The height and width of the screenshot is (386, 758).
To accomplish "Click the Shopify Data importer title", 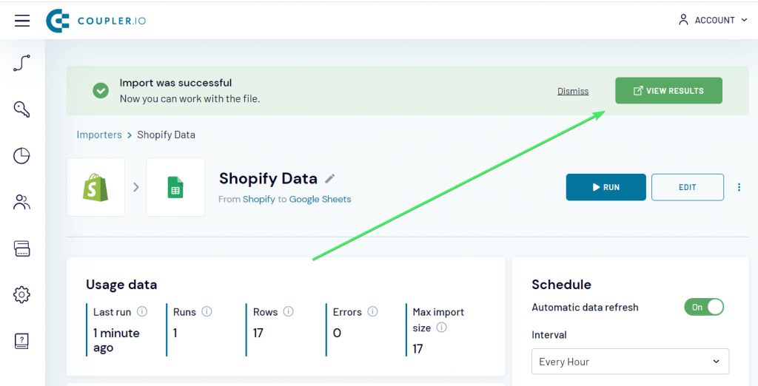I will (268, 178).
